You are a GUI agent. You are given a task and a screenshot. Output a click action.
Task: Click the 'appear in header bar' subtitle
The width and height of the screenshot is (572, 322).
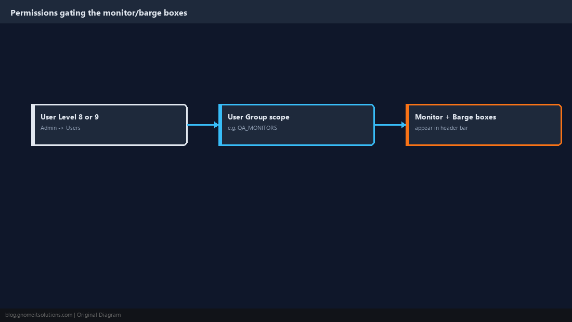pyautogui.click(x=441, y=128)
